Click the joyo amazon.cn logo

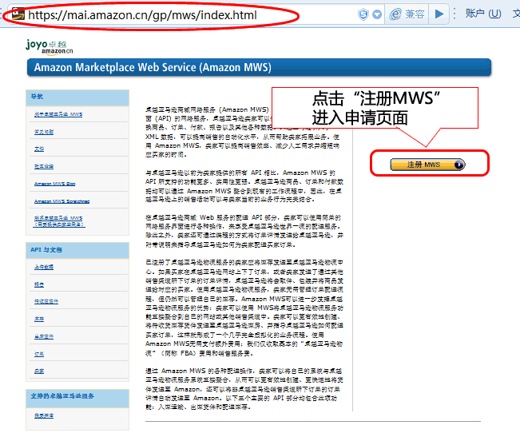[x=49, y=46]
